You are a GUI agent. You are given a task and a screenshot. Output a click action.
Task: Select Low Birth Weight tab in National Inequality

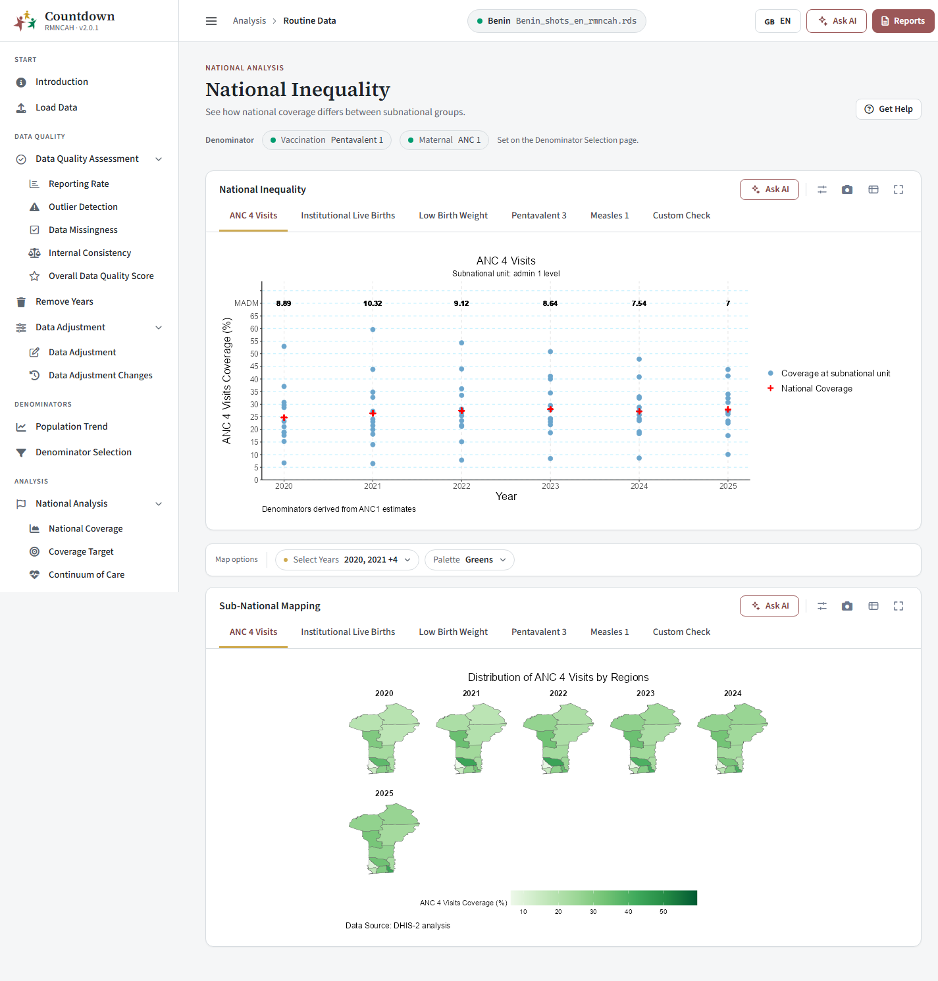click(x=453, y=215)
